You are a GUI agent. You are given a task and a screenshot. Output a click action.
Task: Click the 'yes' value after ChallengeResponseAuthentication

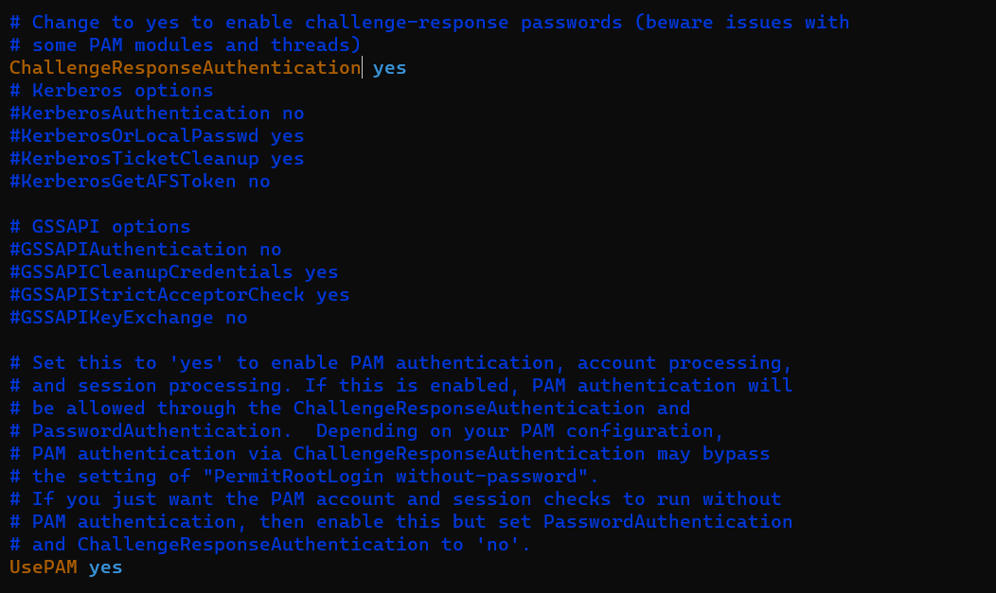tap(389, 68)
